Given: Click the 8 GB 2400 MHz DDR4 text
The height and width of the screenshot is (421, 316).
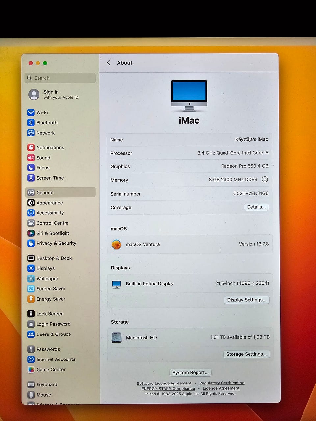Looking at the screenshot, I should pos(233,180).
